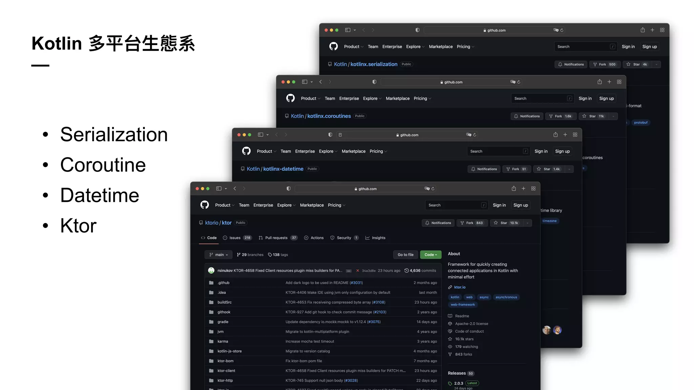Open ktor.io website link
Image resolution: width=694 pixels, height=390 pixels.
[460, 287]
